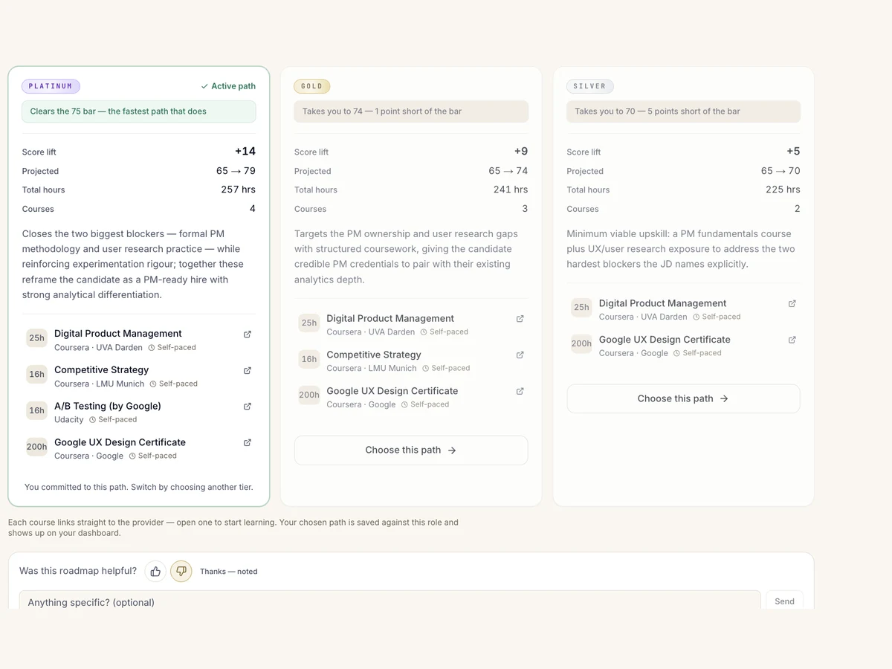Click the thumbs up feedback icon
This screenshot has height=669, width=892.
click(x=155, y=572)
